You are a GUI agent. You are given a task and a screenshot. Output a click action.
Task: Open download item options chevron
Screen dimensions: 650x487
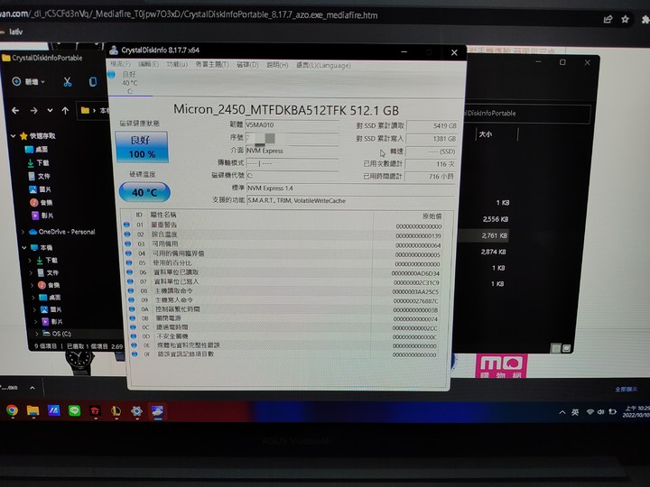[32, 388]
